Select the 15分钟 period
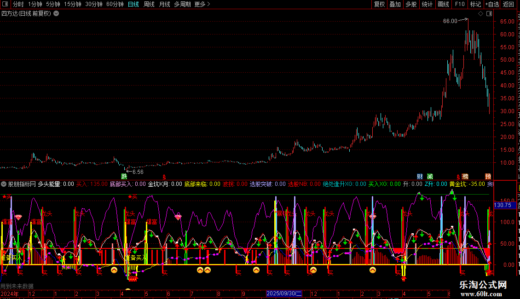 [x=72, y=4]
